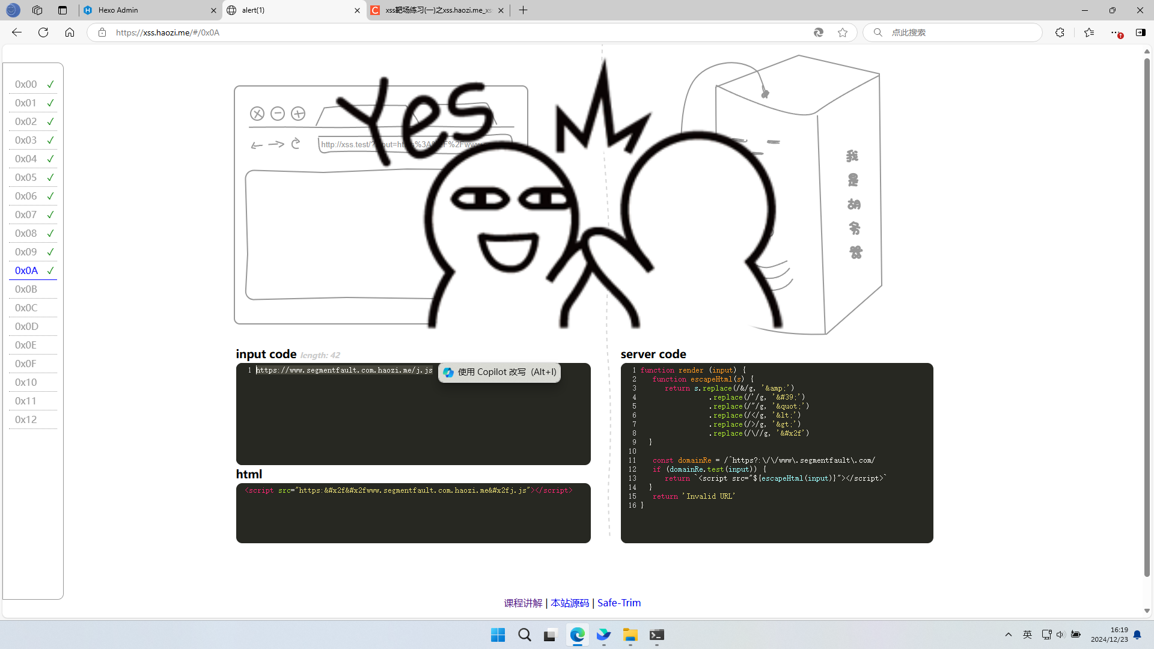Click the browser back arrow
Viewport: 1154px width, 649px height.
coord(17,32)
